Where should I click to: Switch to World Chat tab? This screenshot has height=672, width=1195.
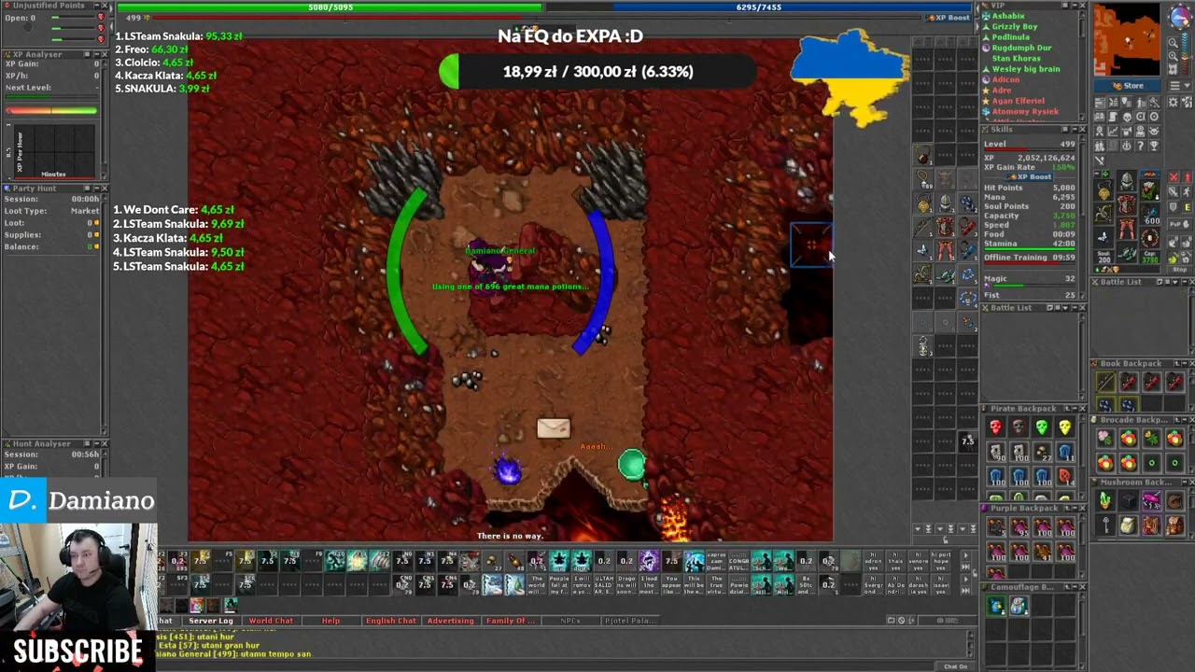point(271,621)
